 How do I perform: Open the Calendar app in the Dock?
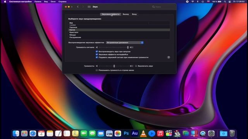(x=41, y=134)
